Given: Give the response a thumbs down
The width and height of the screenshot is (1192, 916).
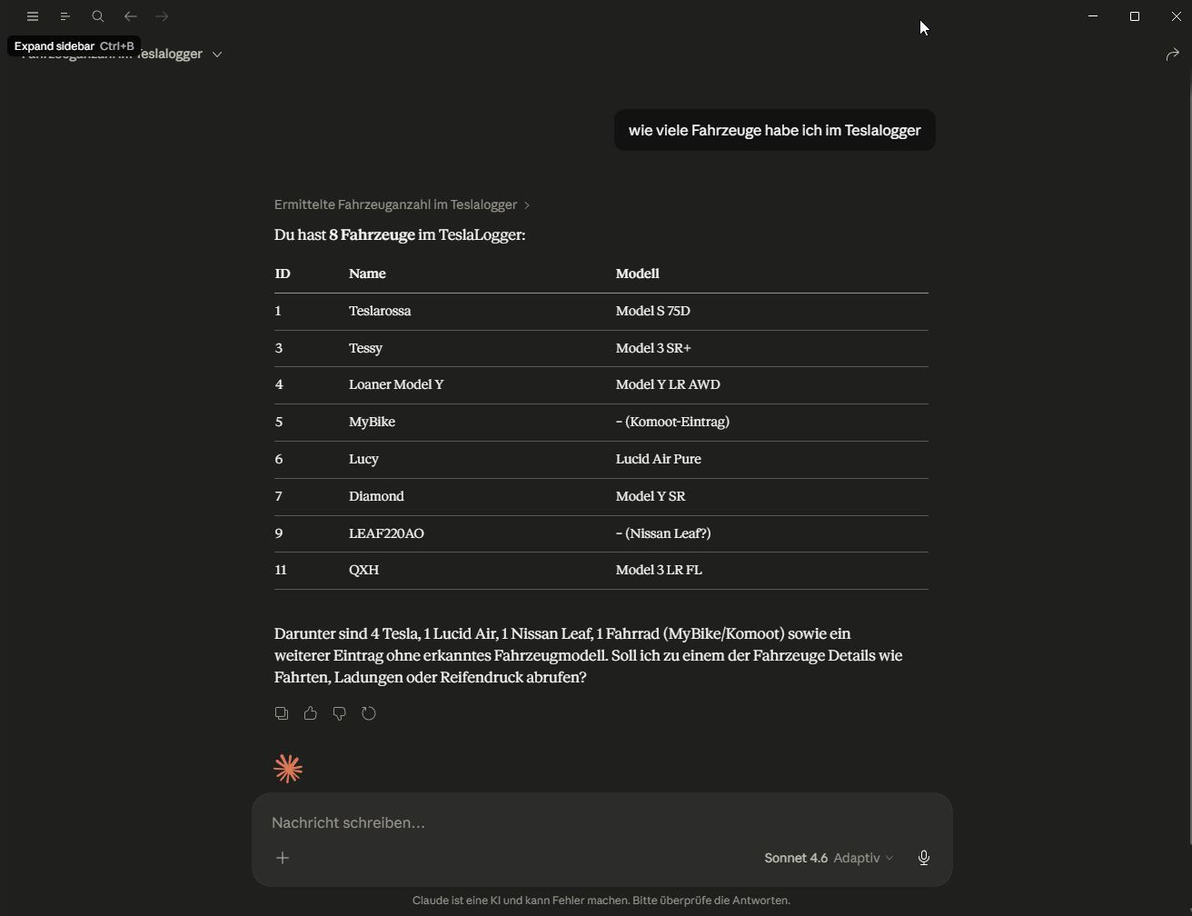Looking at the screenshot, I should [x=340, y=713].
